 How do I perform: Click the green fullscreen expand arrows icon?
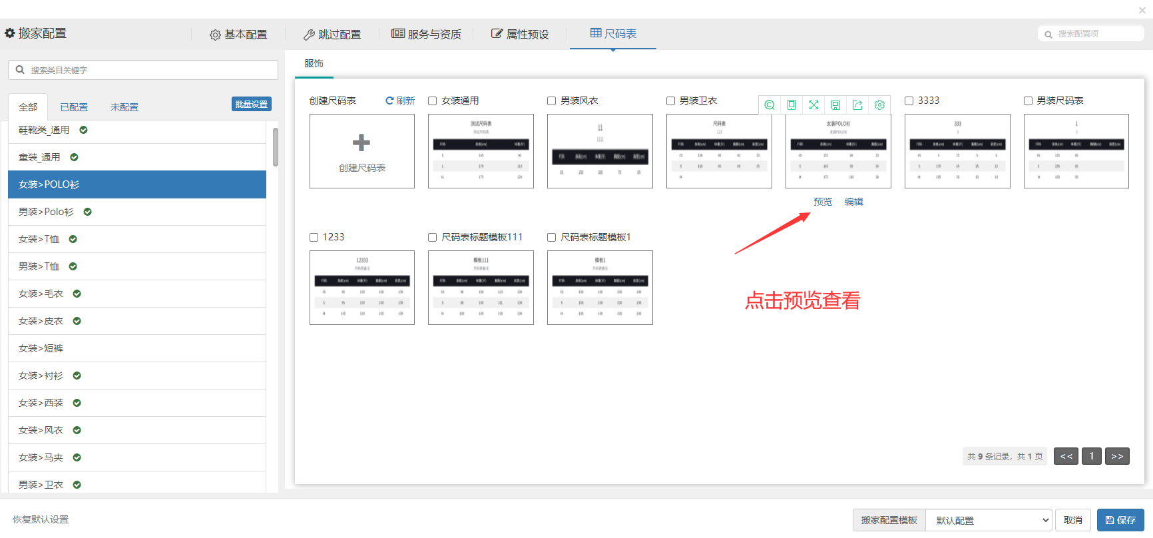813,105
